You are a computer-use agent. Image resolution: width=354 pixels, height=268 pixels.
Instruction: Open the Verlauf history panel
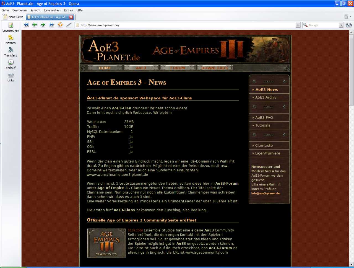11,65
